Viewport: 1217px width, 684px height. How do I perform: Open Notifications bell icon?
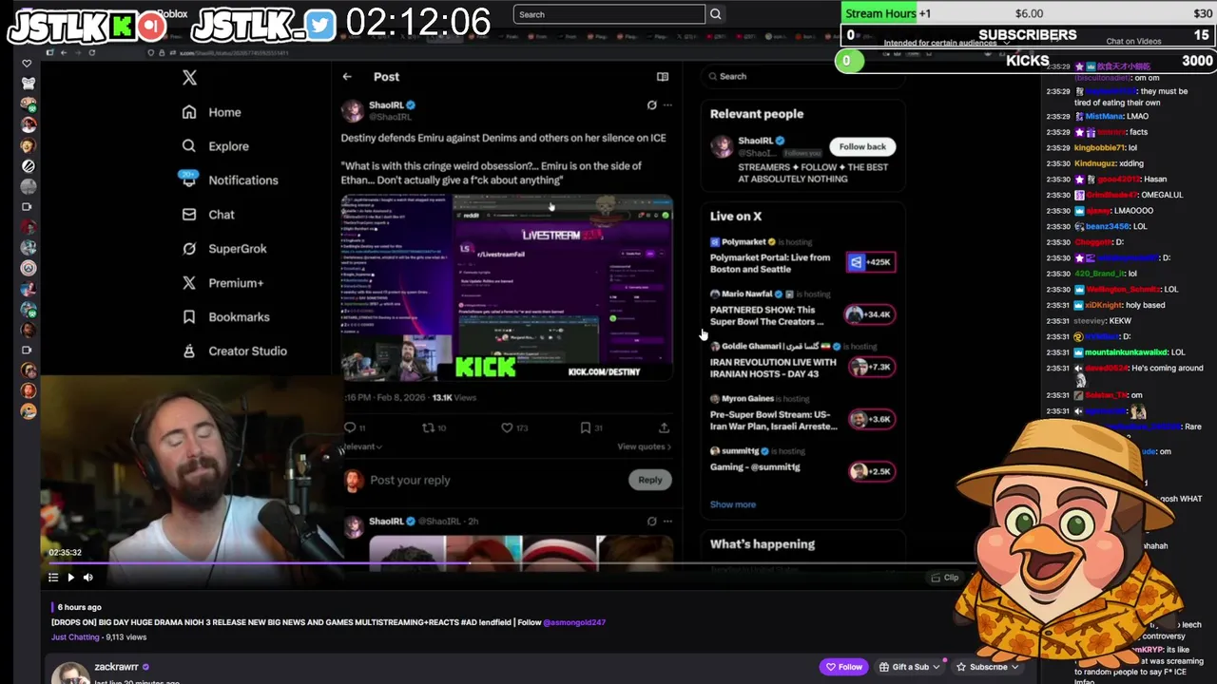(189, 180)
